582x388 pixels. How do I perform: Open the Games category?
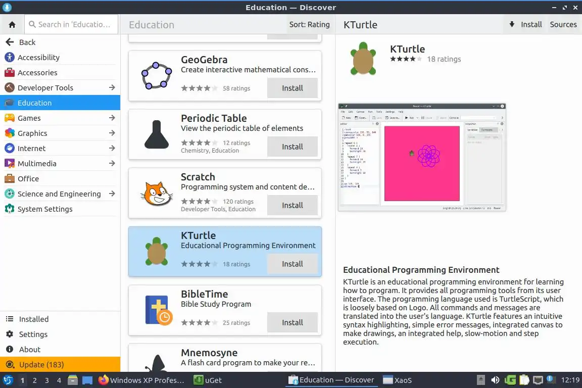60,118
